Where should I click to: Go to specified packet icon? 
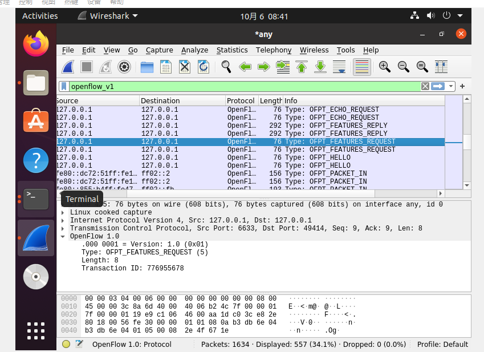[283, 67]
